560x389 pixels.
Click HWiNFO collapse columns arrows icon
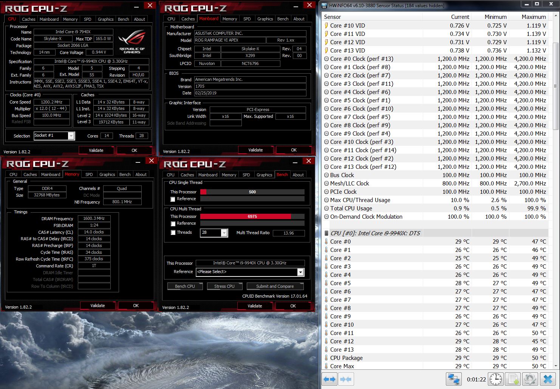pyautogui.click(x=346, y=379)
